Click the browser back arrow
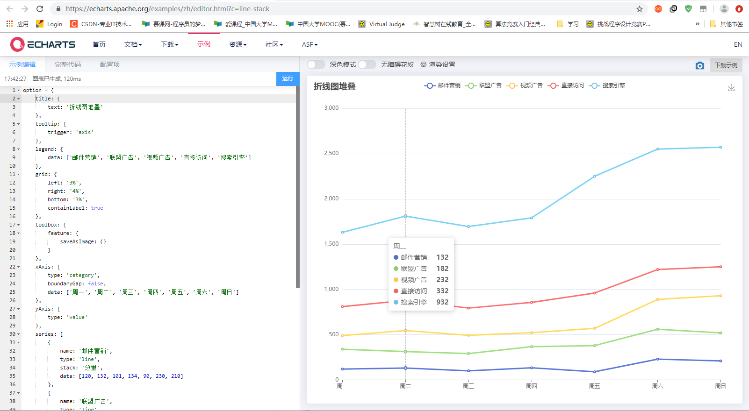This screenshot has width=749, height=411. [x=10, y=9]
